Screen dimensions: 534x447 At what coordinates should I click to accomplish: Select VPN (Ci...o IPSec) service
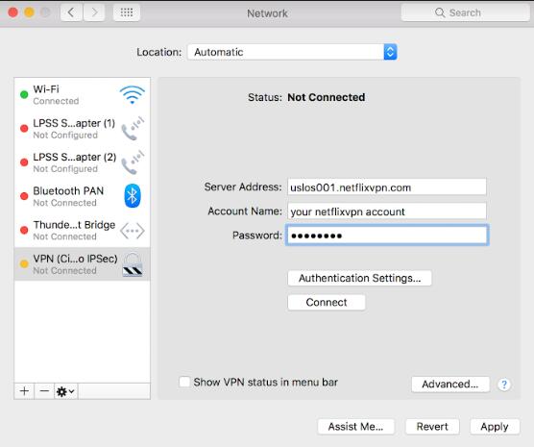[x=82, y=264]
